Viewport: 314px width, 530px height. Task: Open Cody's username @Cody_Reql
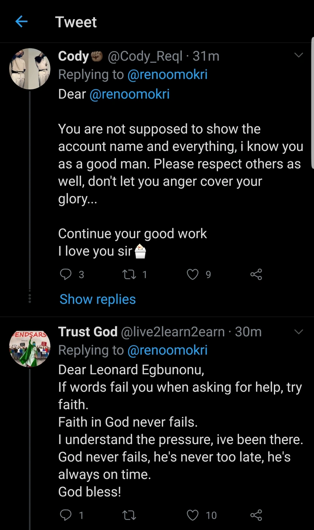145,56
